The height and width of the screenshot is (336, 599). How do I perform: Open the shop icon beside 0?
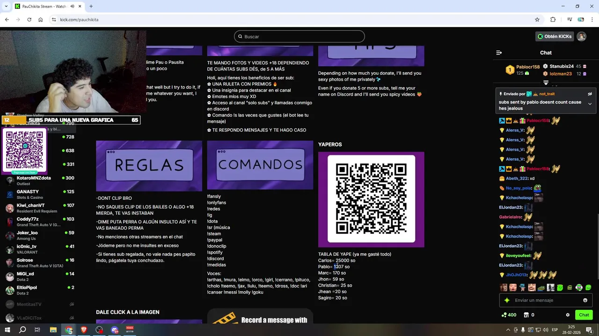pyautogui.click(x=526, y=315)
